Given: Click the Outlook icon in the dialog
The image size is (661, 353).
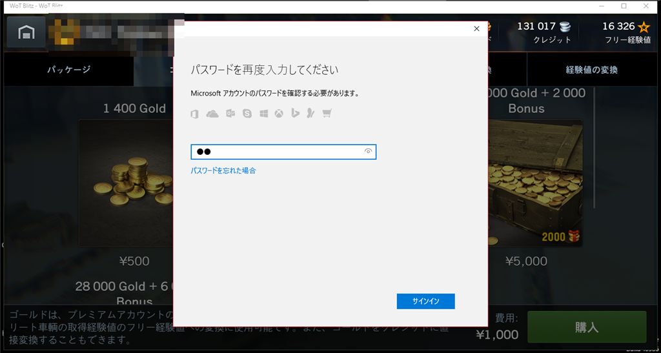Looking at the screenshot, I should tap(230, 114).
